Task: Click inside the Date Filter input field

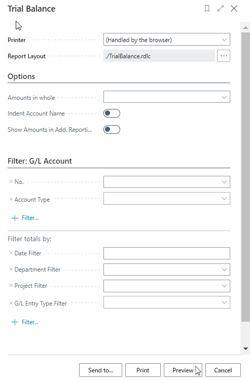Action: (167, 253)
